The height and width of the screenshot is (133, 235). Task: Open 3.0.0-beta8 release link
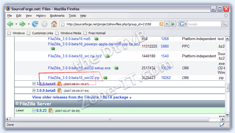click(x=46, y=90)
